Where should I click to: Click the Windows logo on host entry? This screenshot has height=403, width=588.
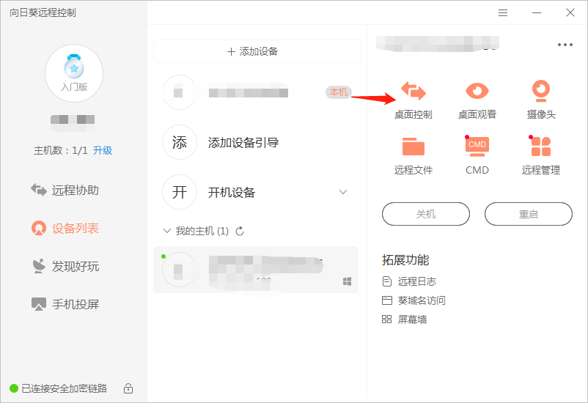click(348, 281)
